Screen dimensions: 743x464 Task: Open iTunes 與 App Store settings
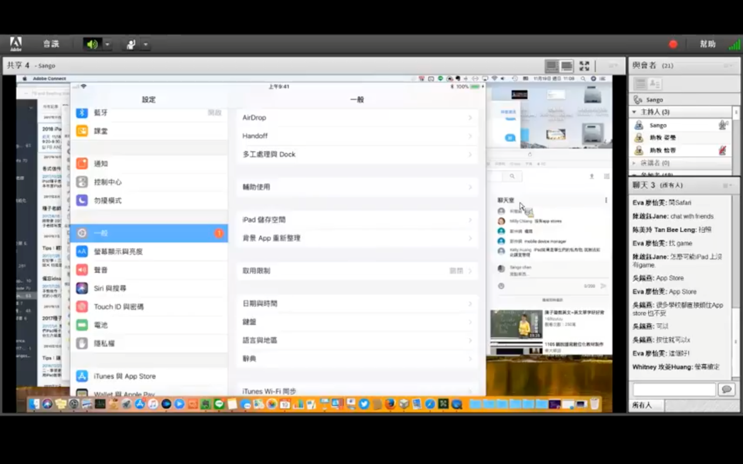[x=149, y=376]
